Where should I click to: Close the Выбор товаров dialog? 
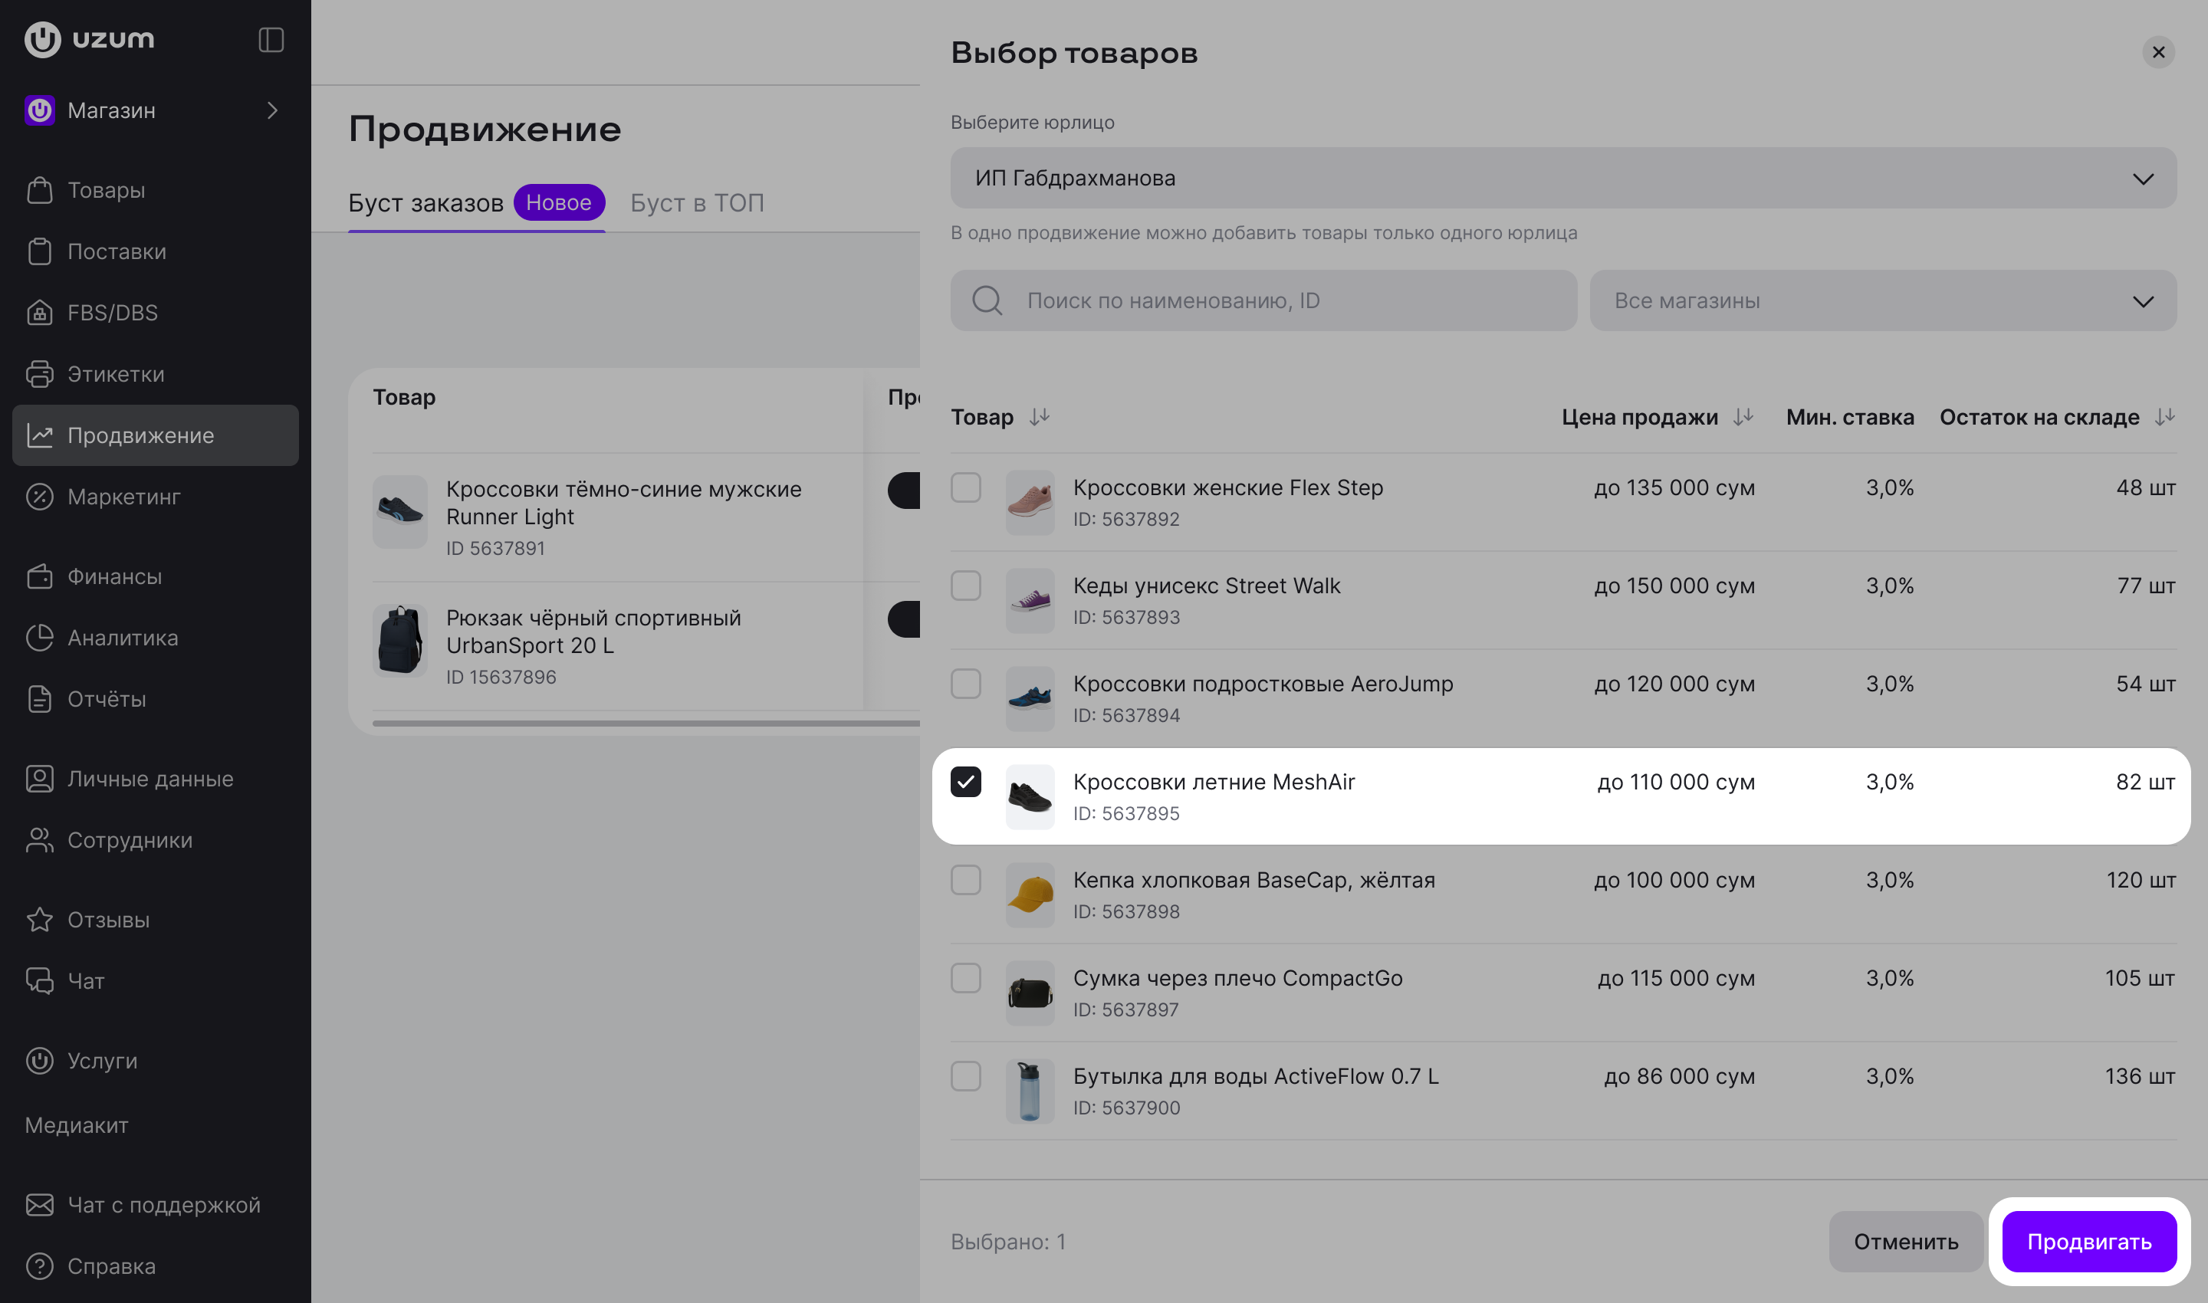[2158, 53]
